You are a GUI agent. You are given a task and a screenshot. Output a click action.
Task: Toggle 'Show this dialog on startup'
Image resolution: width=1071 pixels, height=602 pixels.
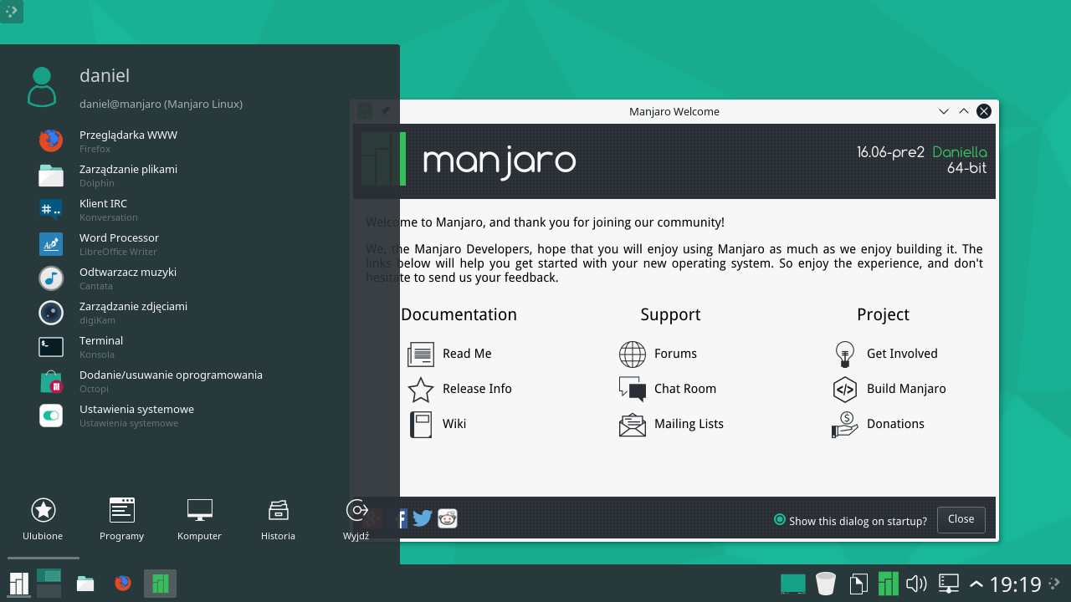779,520
